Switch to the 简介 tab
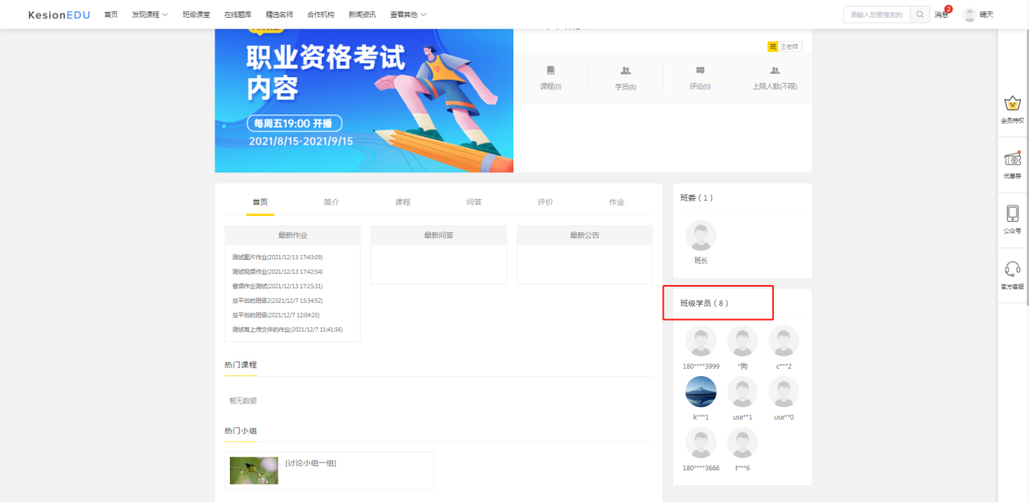 tap(331, 202)
